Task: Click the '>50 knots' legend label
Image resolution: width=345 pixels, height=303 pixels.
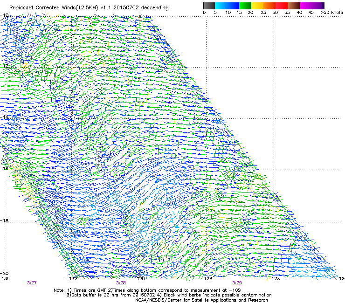Action: [331, 13]
